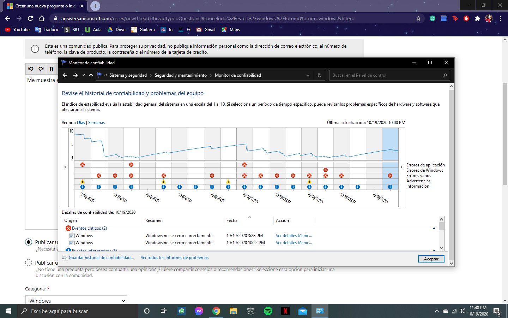Open Spotify from the taskbar

pyautogui.click(x=268, y=311)
